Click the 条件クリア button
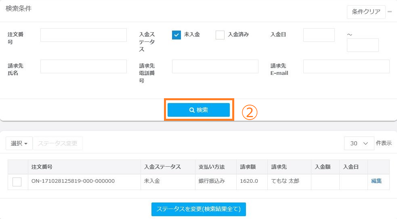This screenshot has height=219, width=397. (x=366, y=12)
